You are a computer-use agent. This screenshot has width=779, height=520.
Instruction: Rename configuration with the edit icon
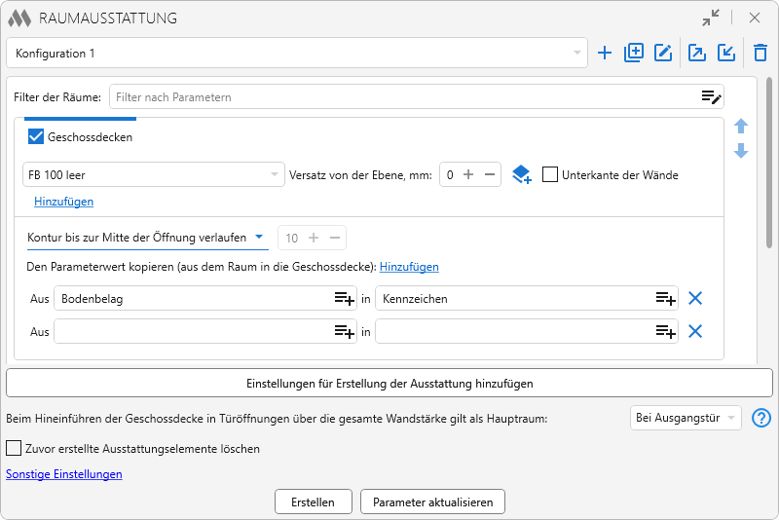pyautogui.click(x=663, y=54)
